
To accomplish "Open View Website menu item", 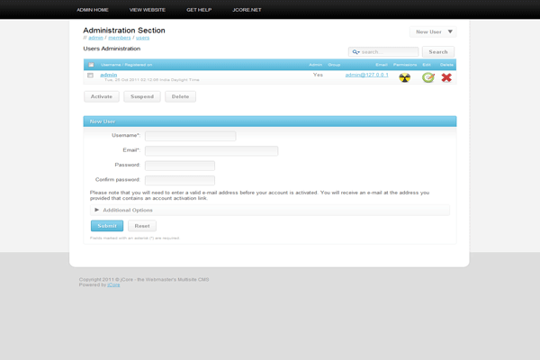I will [148, 10].
